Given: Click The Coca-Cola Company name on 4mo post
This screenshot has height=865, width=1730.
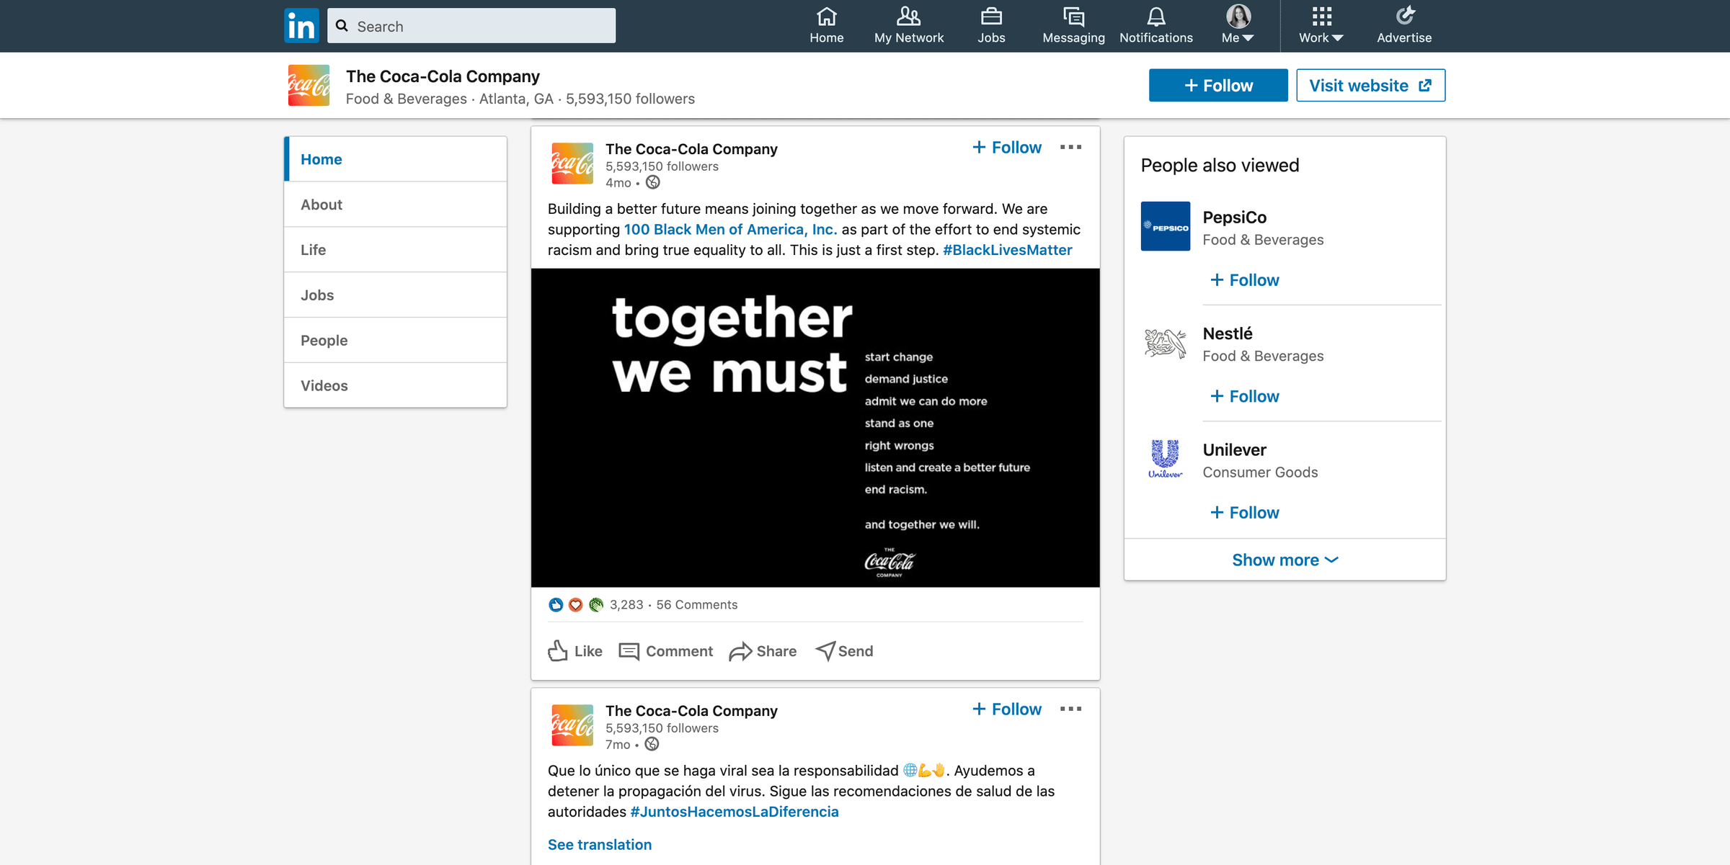Looking at the screenshot, I should tap(691, 149).
